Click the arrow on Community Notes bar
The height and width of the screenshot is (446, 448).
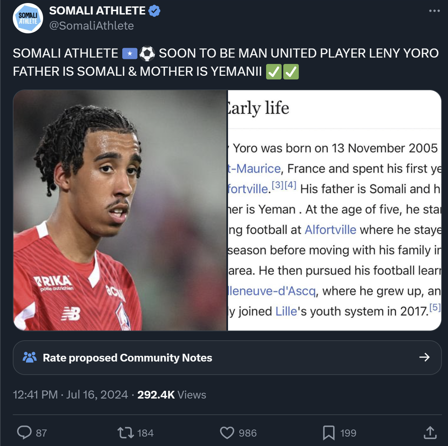(424, 357)
